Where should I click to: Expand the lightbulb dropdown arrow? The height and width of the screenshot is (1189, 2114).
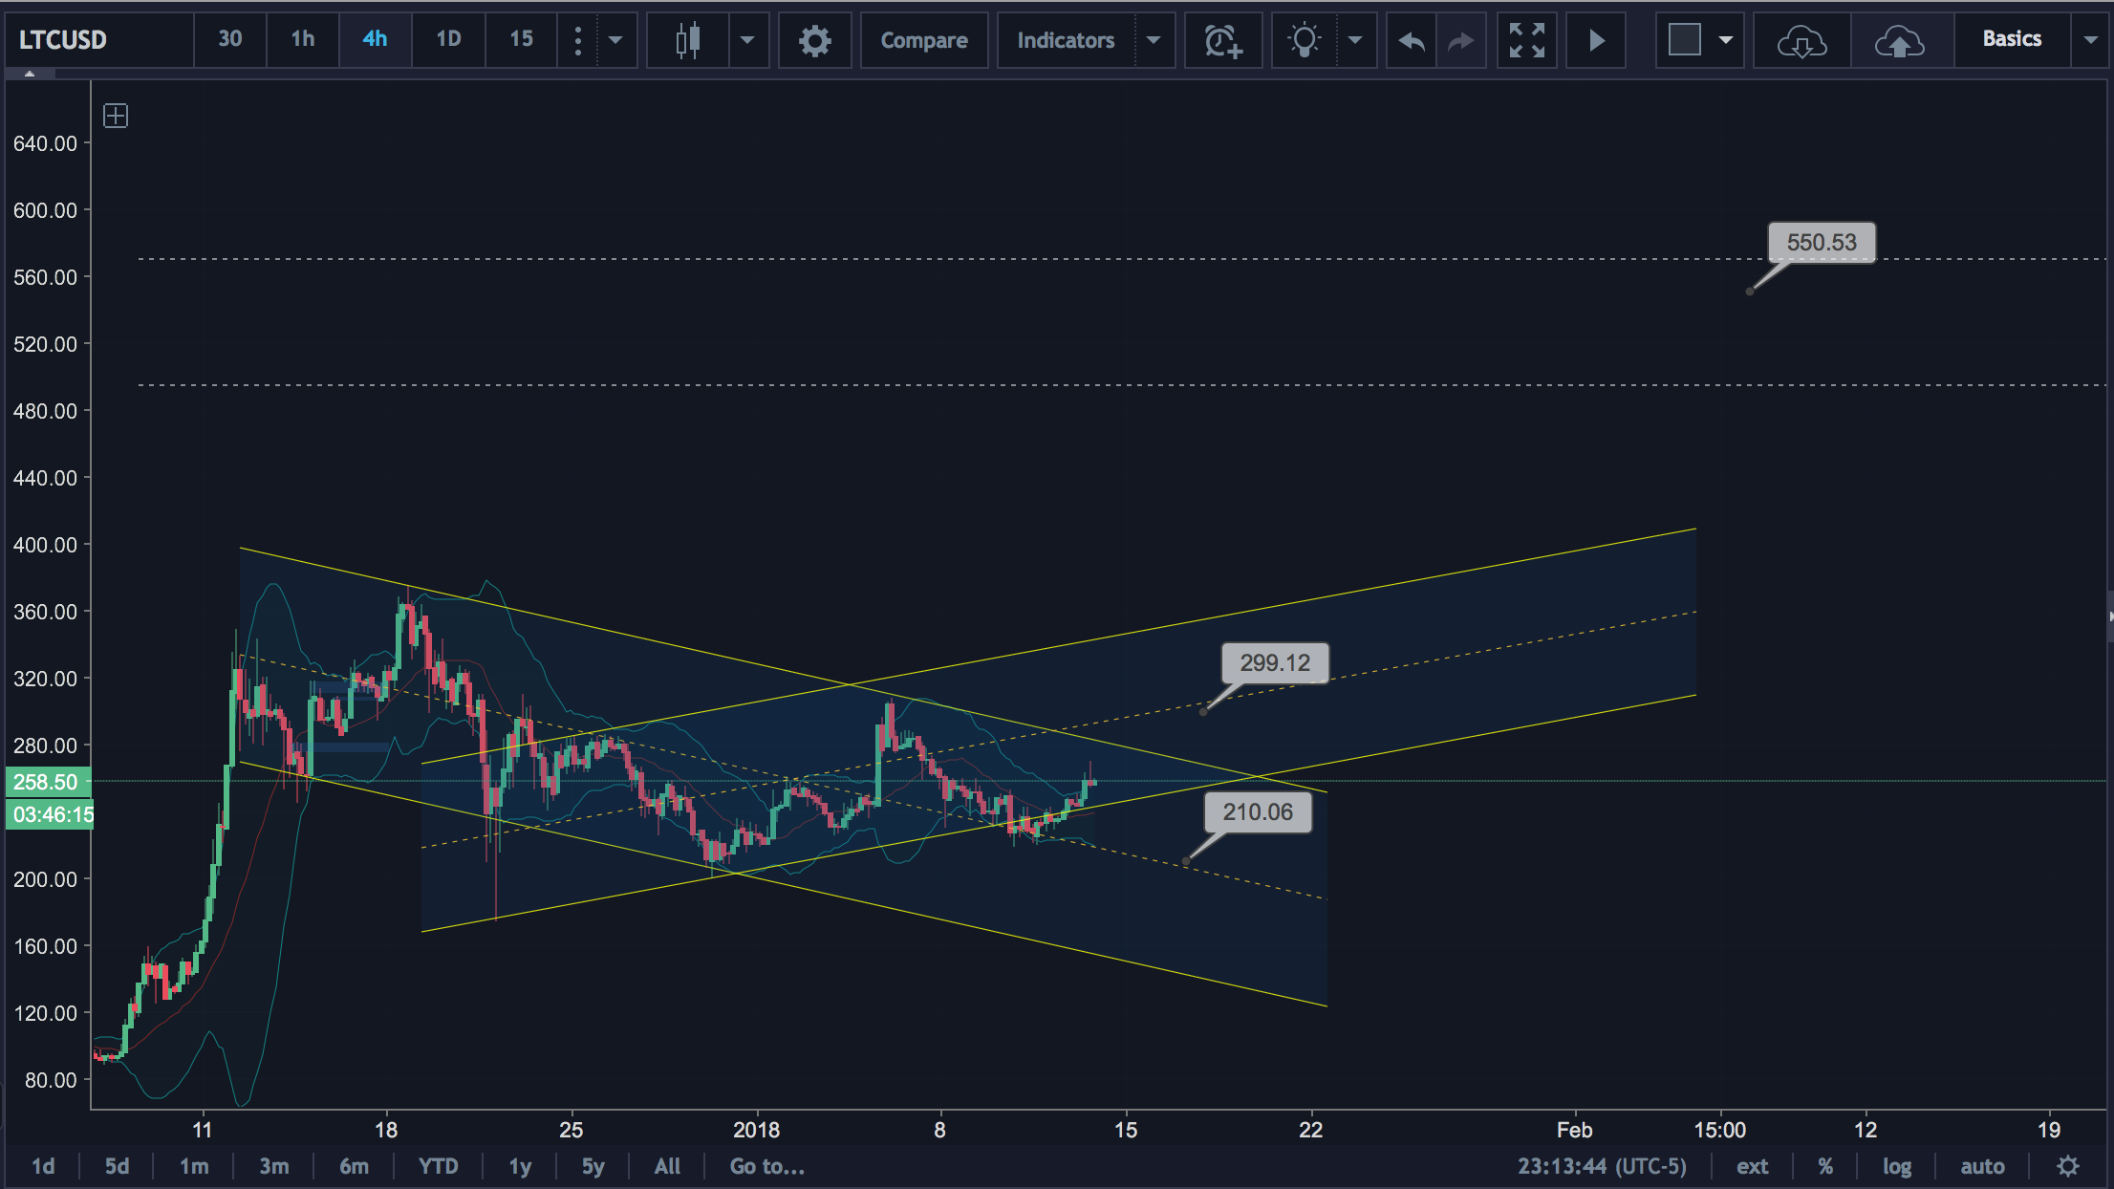[1355, 40]
